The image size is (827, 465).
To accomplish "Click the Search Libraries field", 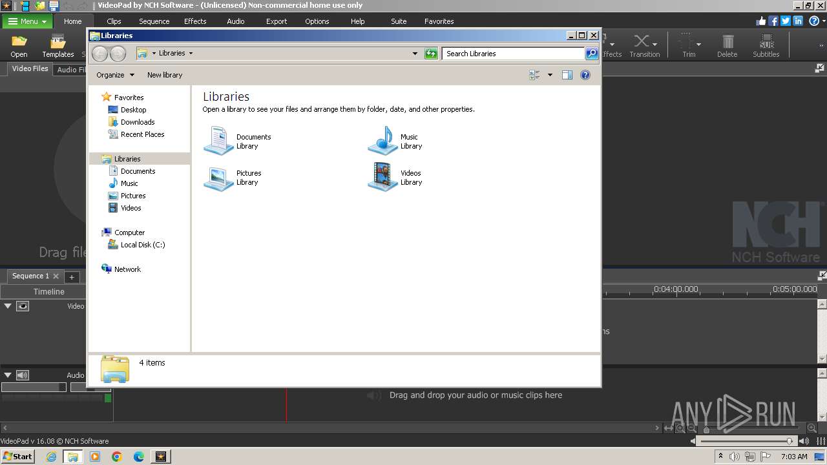I will (x=514, y=54).
